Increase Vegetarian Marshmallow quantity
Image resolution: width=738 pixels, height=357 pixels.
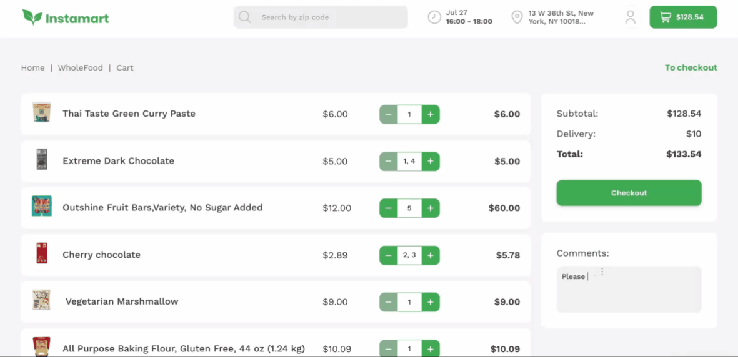tap(431, 302)
